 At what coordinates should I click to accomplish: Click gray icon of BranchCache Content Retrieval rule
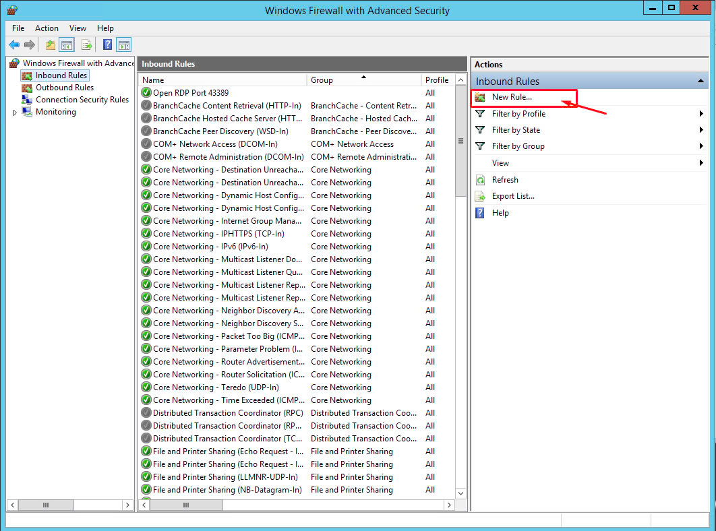click(x=146, y=106)
